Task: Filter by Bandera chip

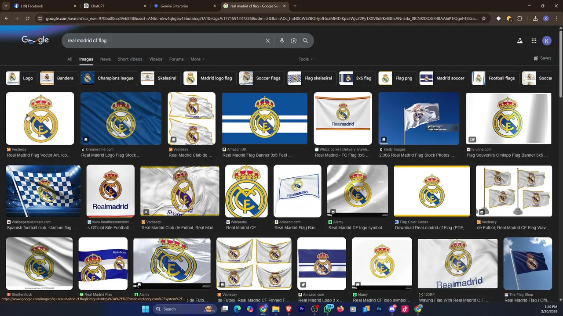Action: pyautogui.click(x=59, y=78)
